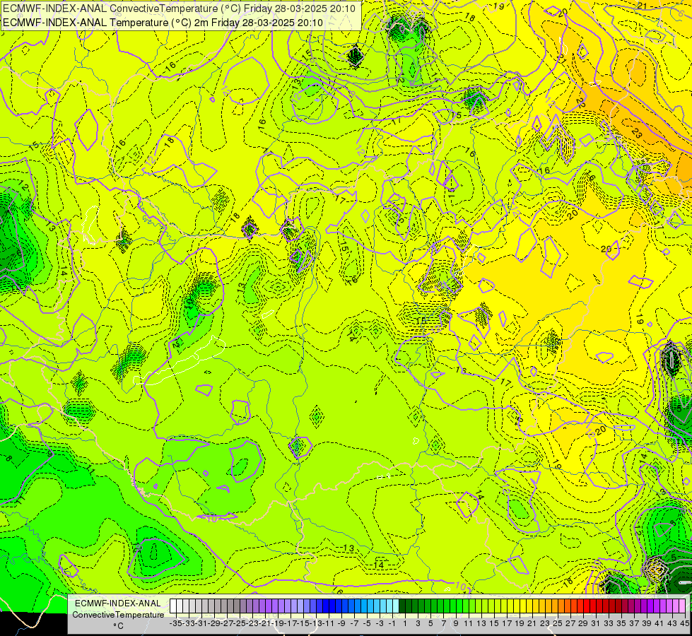
Task: Select the -1 value on the legend scale
Action: click(x=392, y=623)
